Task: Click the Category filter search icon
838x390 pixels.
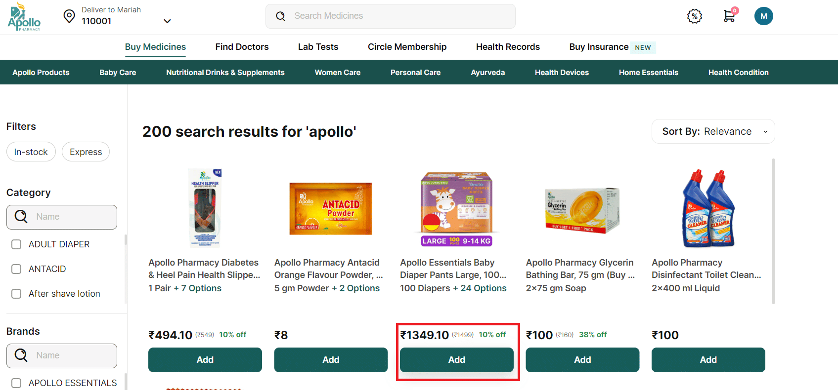Action: click(21, 217)
